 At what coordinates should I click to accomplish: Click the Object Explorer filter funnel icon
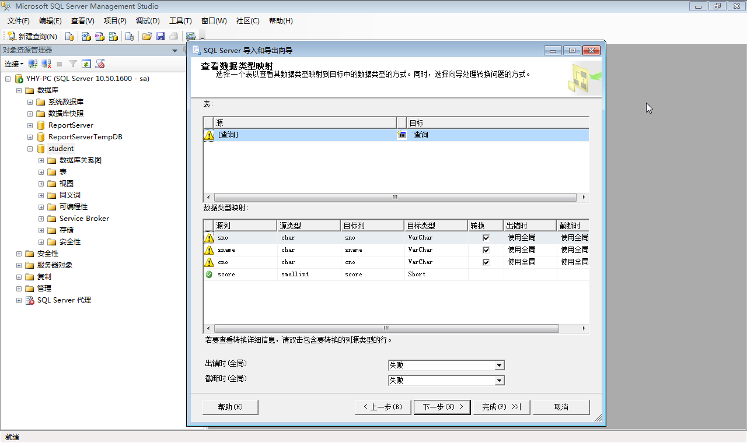(73, 64)
